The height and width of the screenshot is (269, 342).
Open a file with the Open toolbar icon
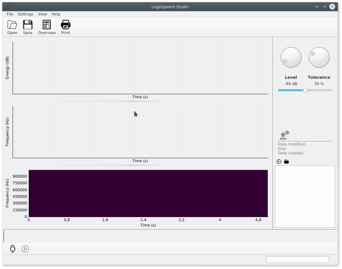coord(12,27)
